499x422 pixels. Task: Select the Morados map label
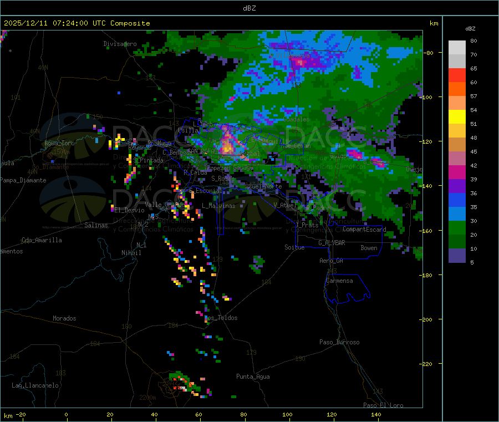64,318
